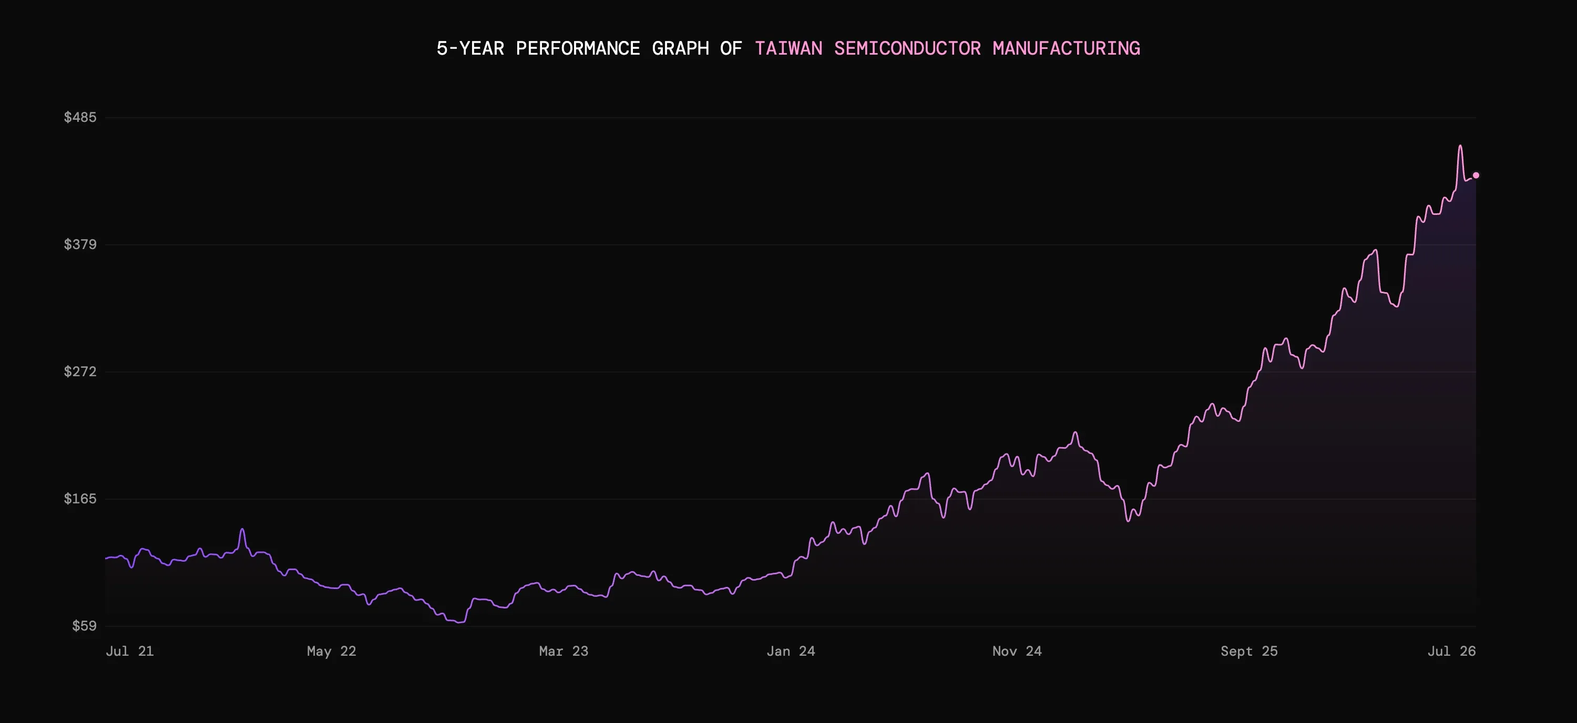
Task: Select the $272 y-axis label
Action: [80, 371]
